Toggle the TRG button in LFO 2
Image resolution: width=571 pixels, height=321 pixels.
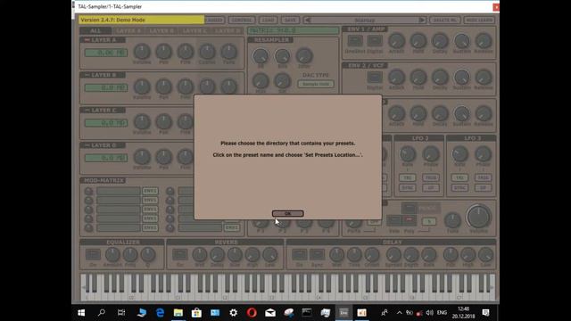click(407, 177)
